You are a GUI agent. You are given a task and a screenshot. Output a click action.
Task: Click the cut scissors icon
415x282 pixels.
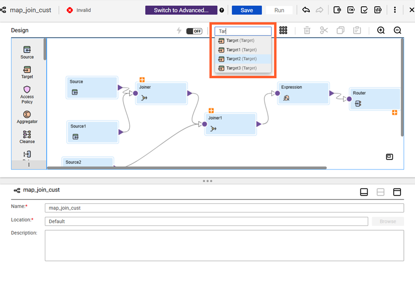click(x=324, y=30)
